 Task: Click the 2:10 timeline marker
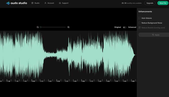(x=42, y=81)
